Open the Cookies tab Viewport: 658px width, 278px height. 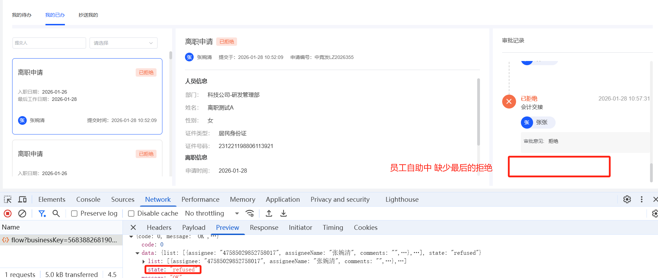point(365,227)
